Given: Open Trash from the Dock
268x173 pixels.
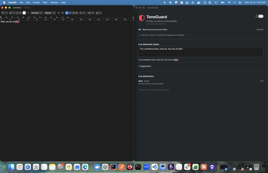Looking at the screenshot, I should (x=257, y=167).
